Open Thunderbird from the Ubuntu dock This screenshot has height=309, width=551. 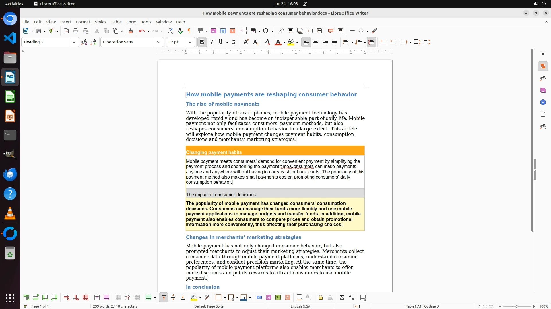click(10, 174)
